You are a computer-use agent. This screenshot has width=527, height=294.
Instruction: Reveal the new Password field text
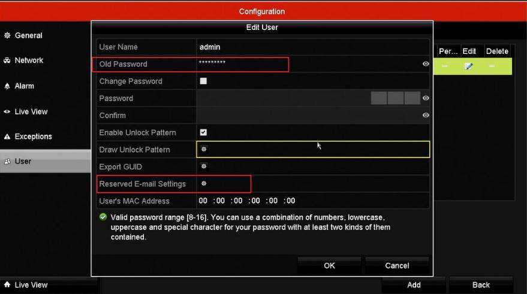426,98
